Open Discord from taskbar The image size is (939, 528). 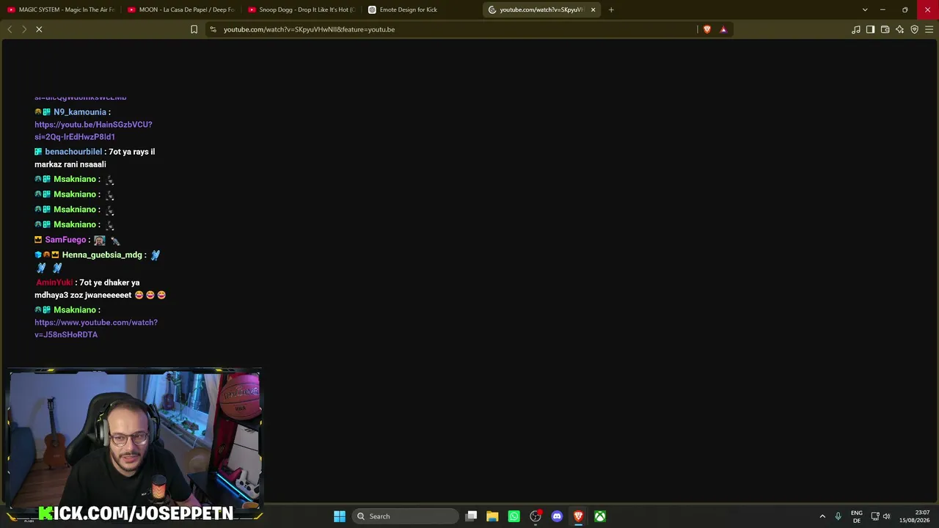pos(557,516)
